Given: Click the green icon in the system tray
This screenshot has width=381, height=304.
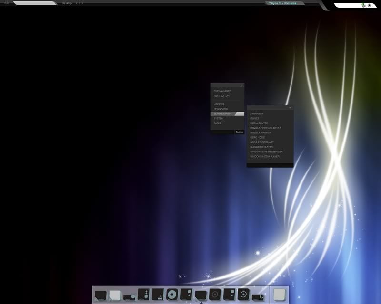Looking at the screenshot, I should [363, 5].
